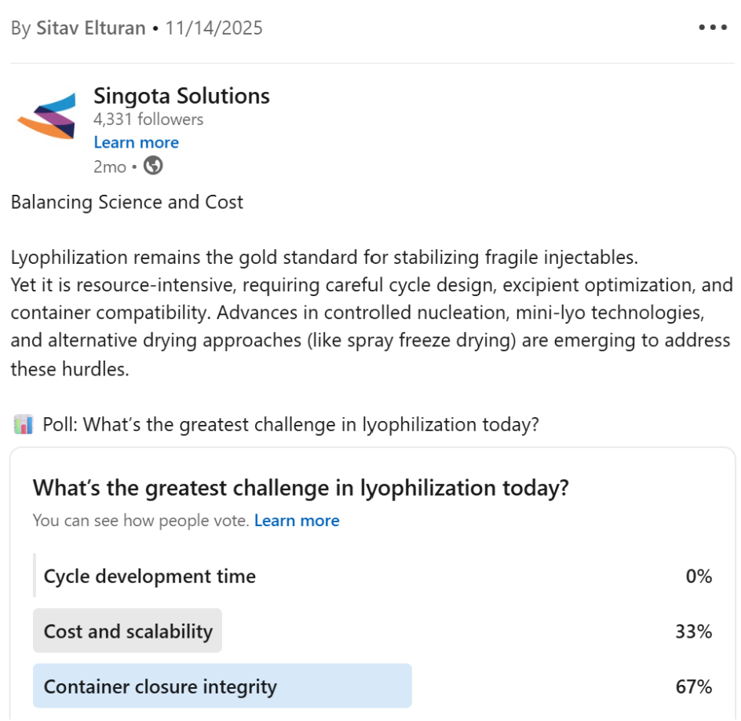This screenshot has width=741, height=721.
Task: Click the globe public visibility icon
Action: pos(153,166)
